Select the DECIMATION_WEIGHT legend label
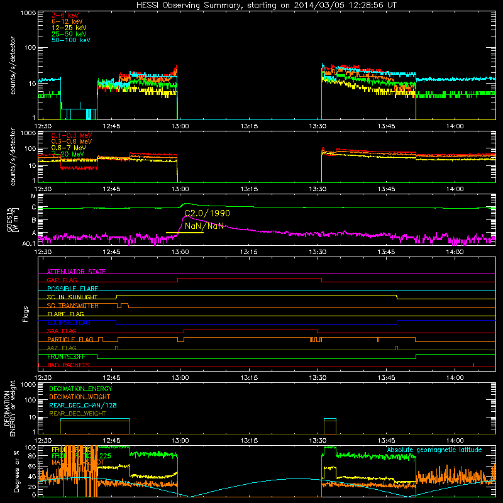This screenshot has height=503, width=503. coord(80,397)
